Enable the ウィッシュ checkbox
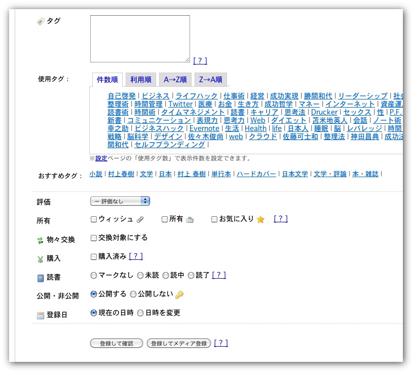This screenshot has height=371, width=412. click(x=93, y=219)
